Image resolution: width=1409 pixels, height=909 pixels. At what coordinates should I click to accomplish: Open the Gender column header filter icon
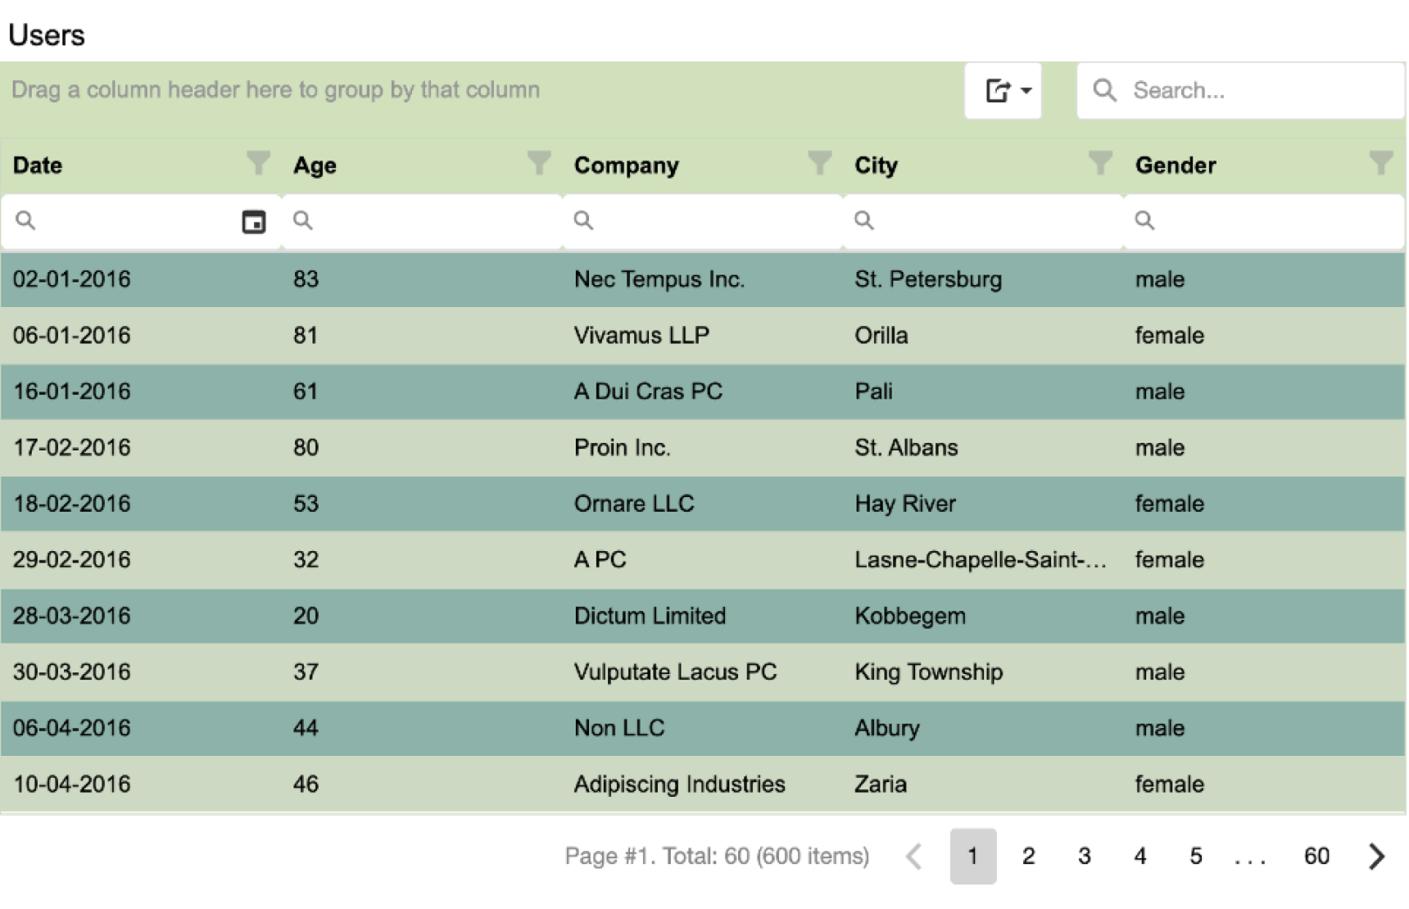pyautogui.click(x=1380, y=164)
